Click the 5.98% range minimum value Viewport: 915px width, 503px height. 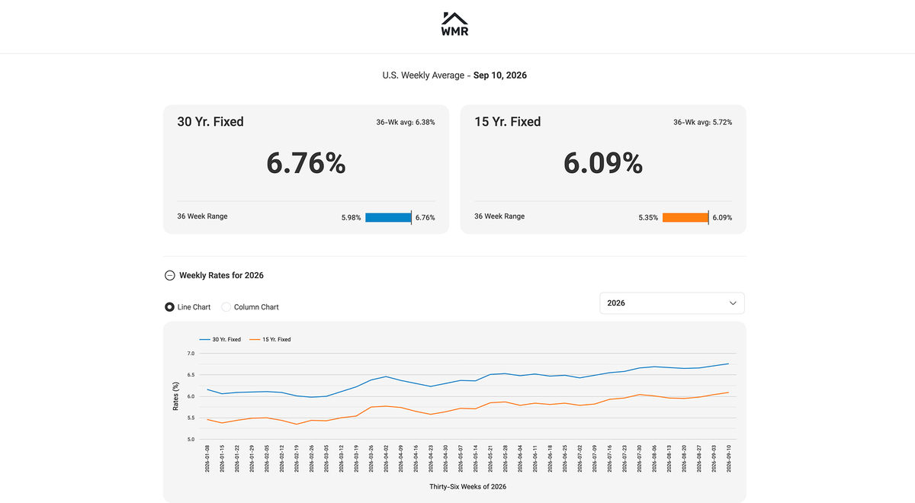tap(351, 218)
